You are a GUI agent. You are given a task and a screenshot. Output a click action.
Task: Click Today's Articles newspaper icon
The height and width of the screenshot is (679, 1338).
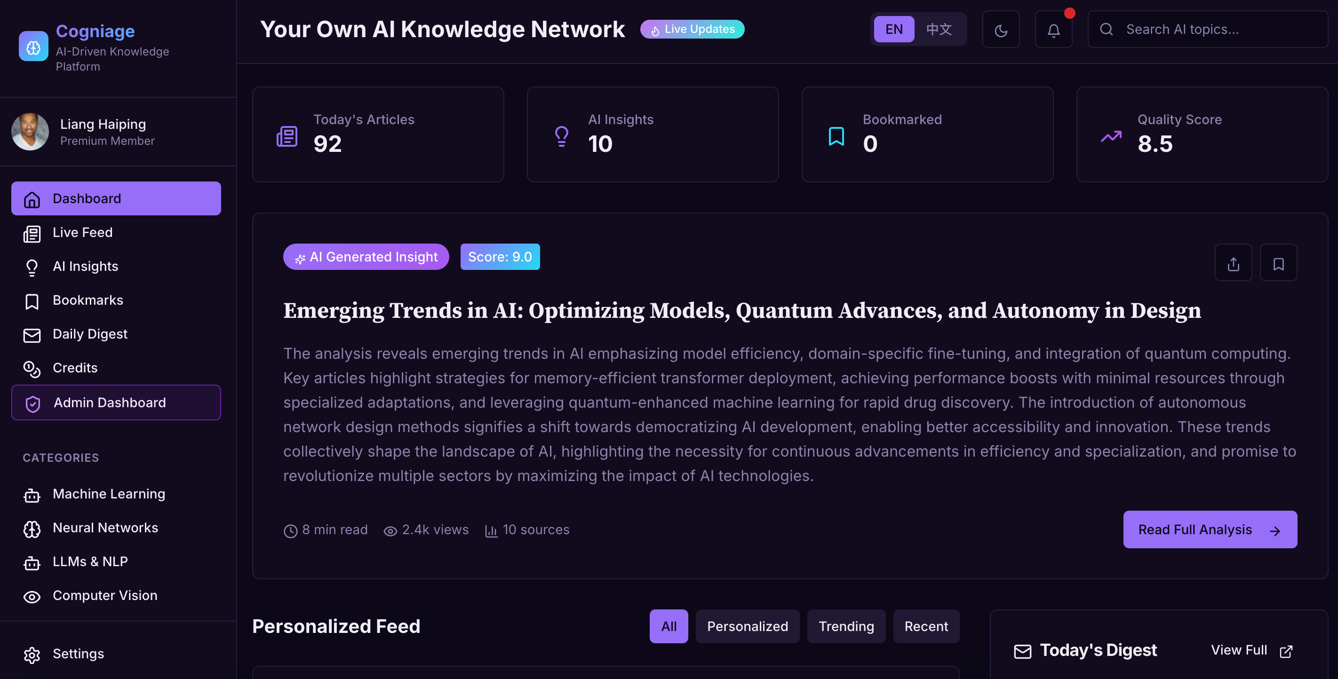point(287,136)
